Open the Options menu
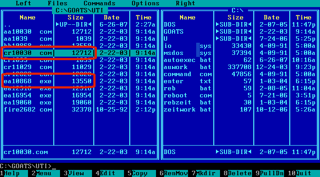This screenshot has height=177, width=320. (145, 3)
